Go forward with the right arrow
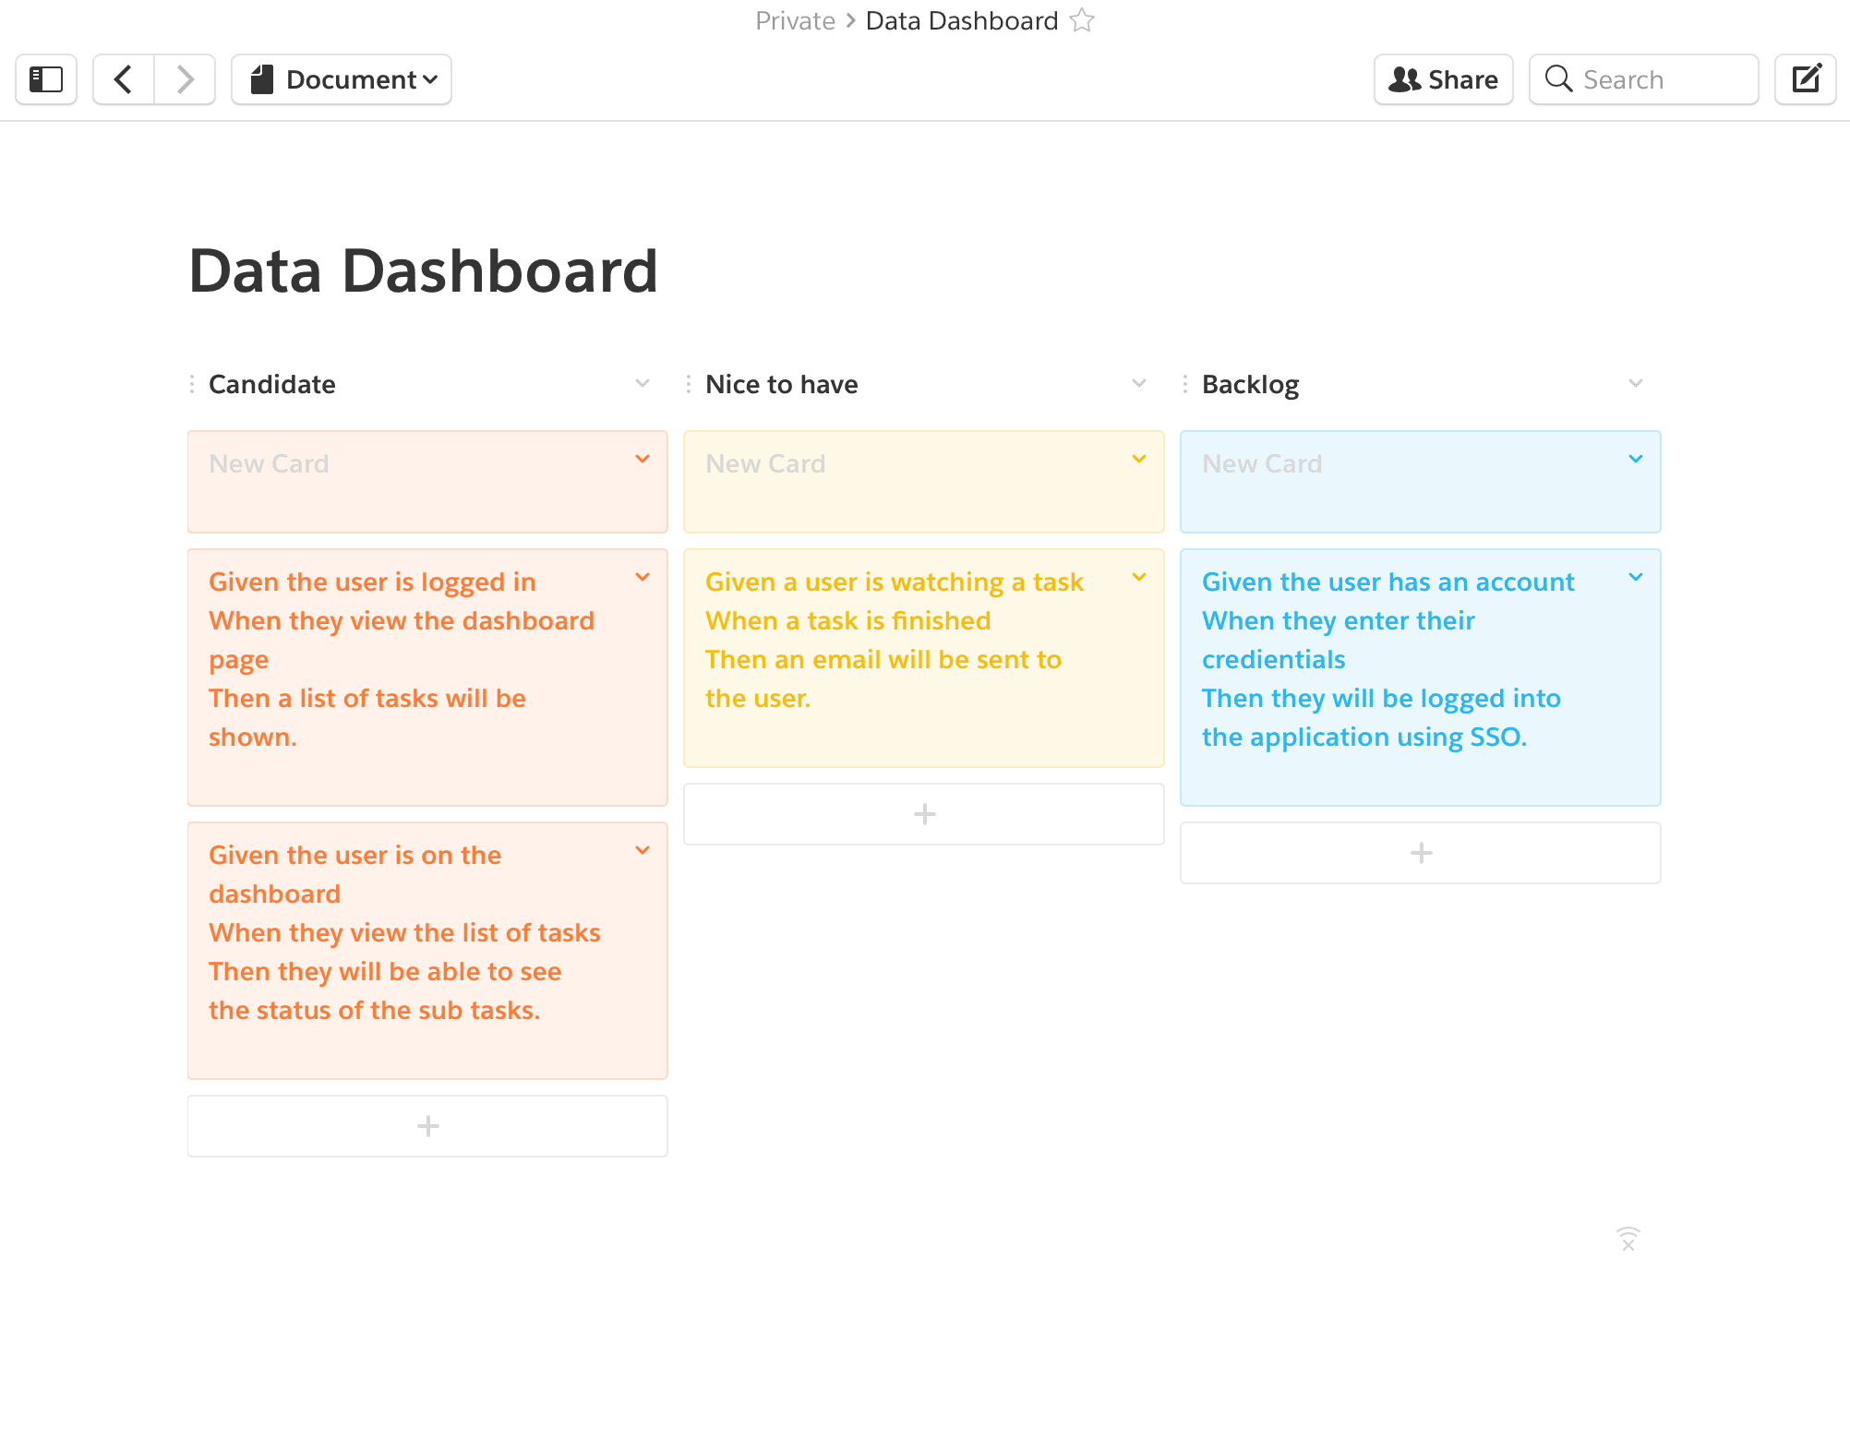1850x1451 pixels. pyautogui.click(x=186, y=79)
